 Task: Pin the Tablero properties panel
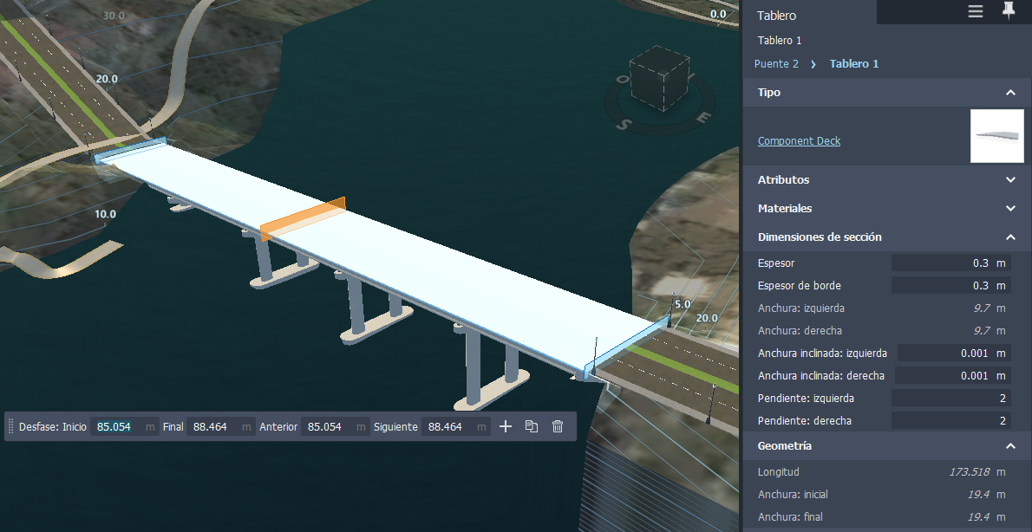pos(1009,10)
